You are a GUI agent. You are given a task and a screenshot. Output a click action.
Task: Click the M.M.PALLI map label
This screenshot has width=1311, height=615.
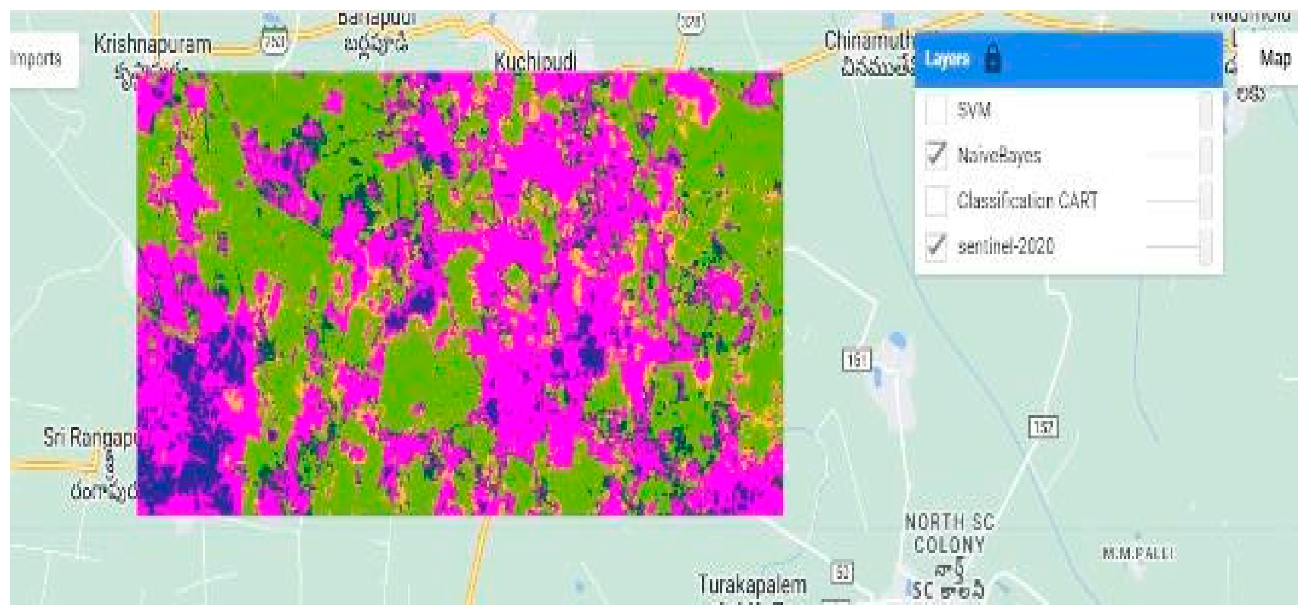1138,553
